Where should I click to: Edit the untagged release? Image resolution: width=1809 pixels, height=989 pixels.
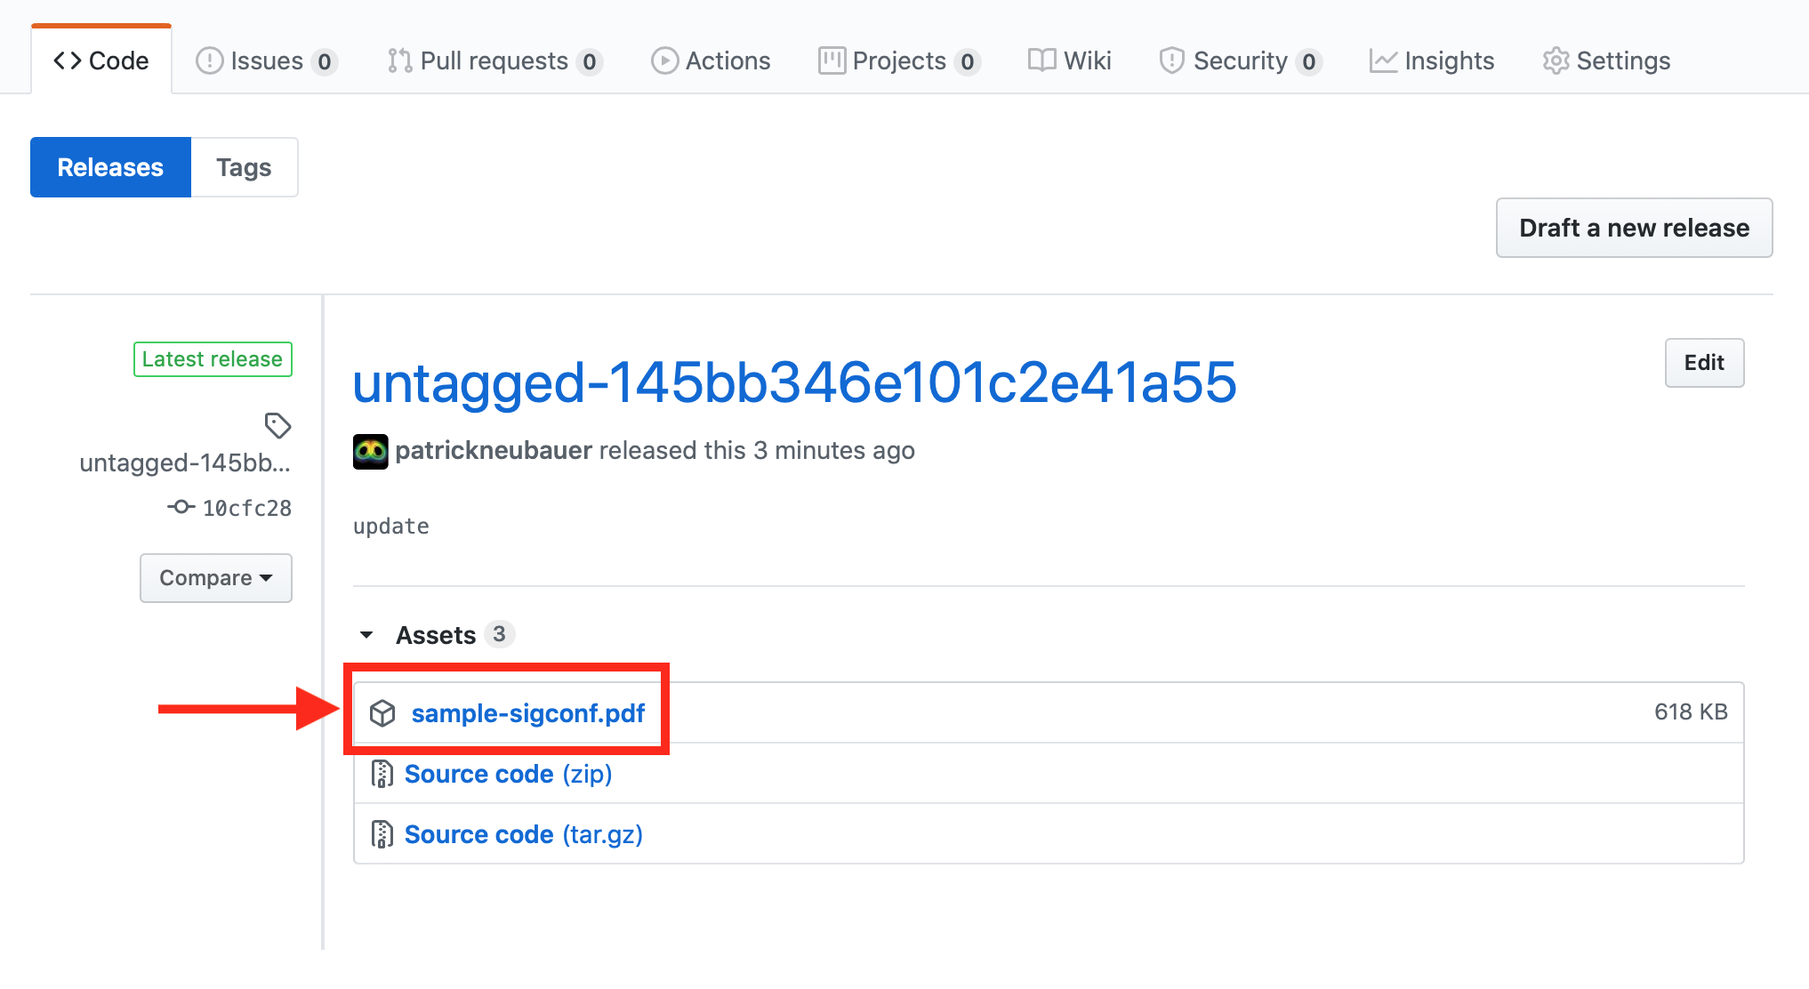click(x=1703, y=363)
